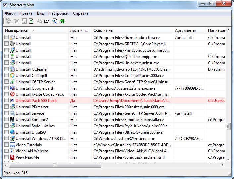Click the vertical scrollbar down arrow
Image resolution: width=234 pixels, height=179 pixels.
pos(228,159)
